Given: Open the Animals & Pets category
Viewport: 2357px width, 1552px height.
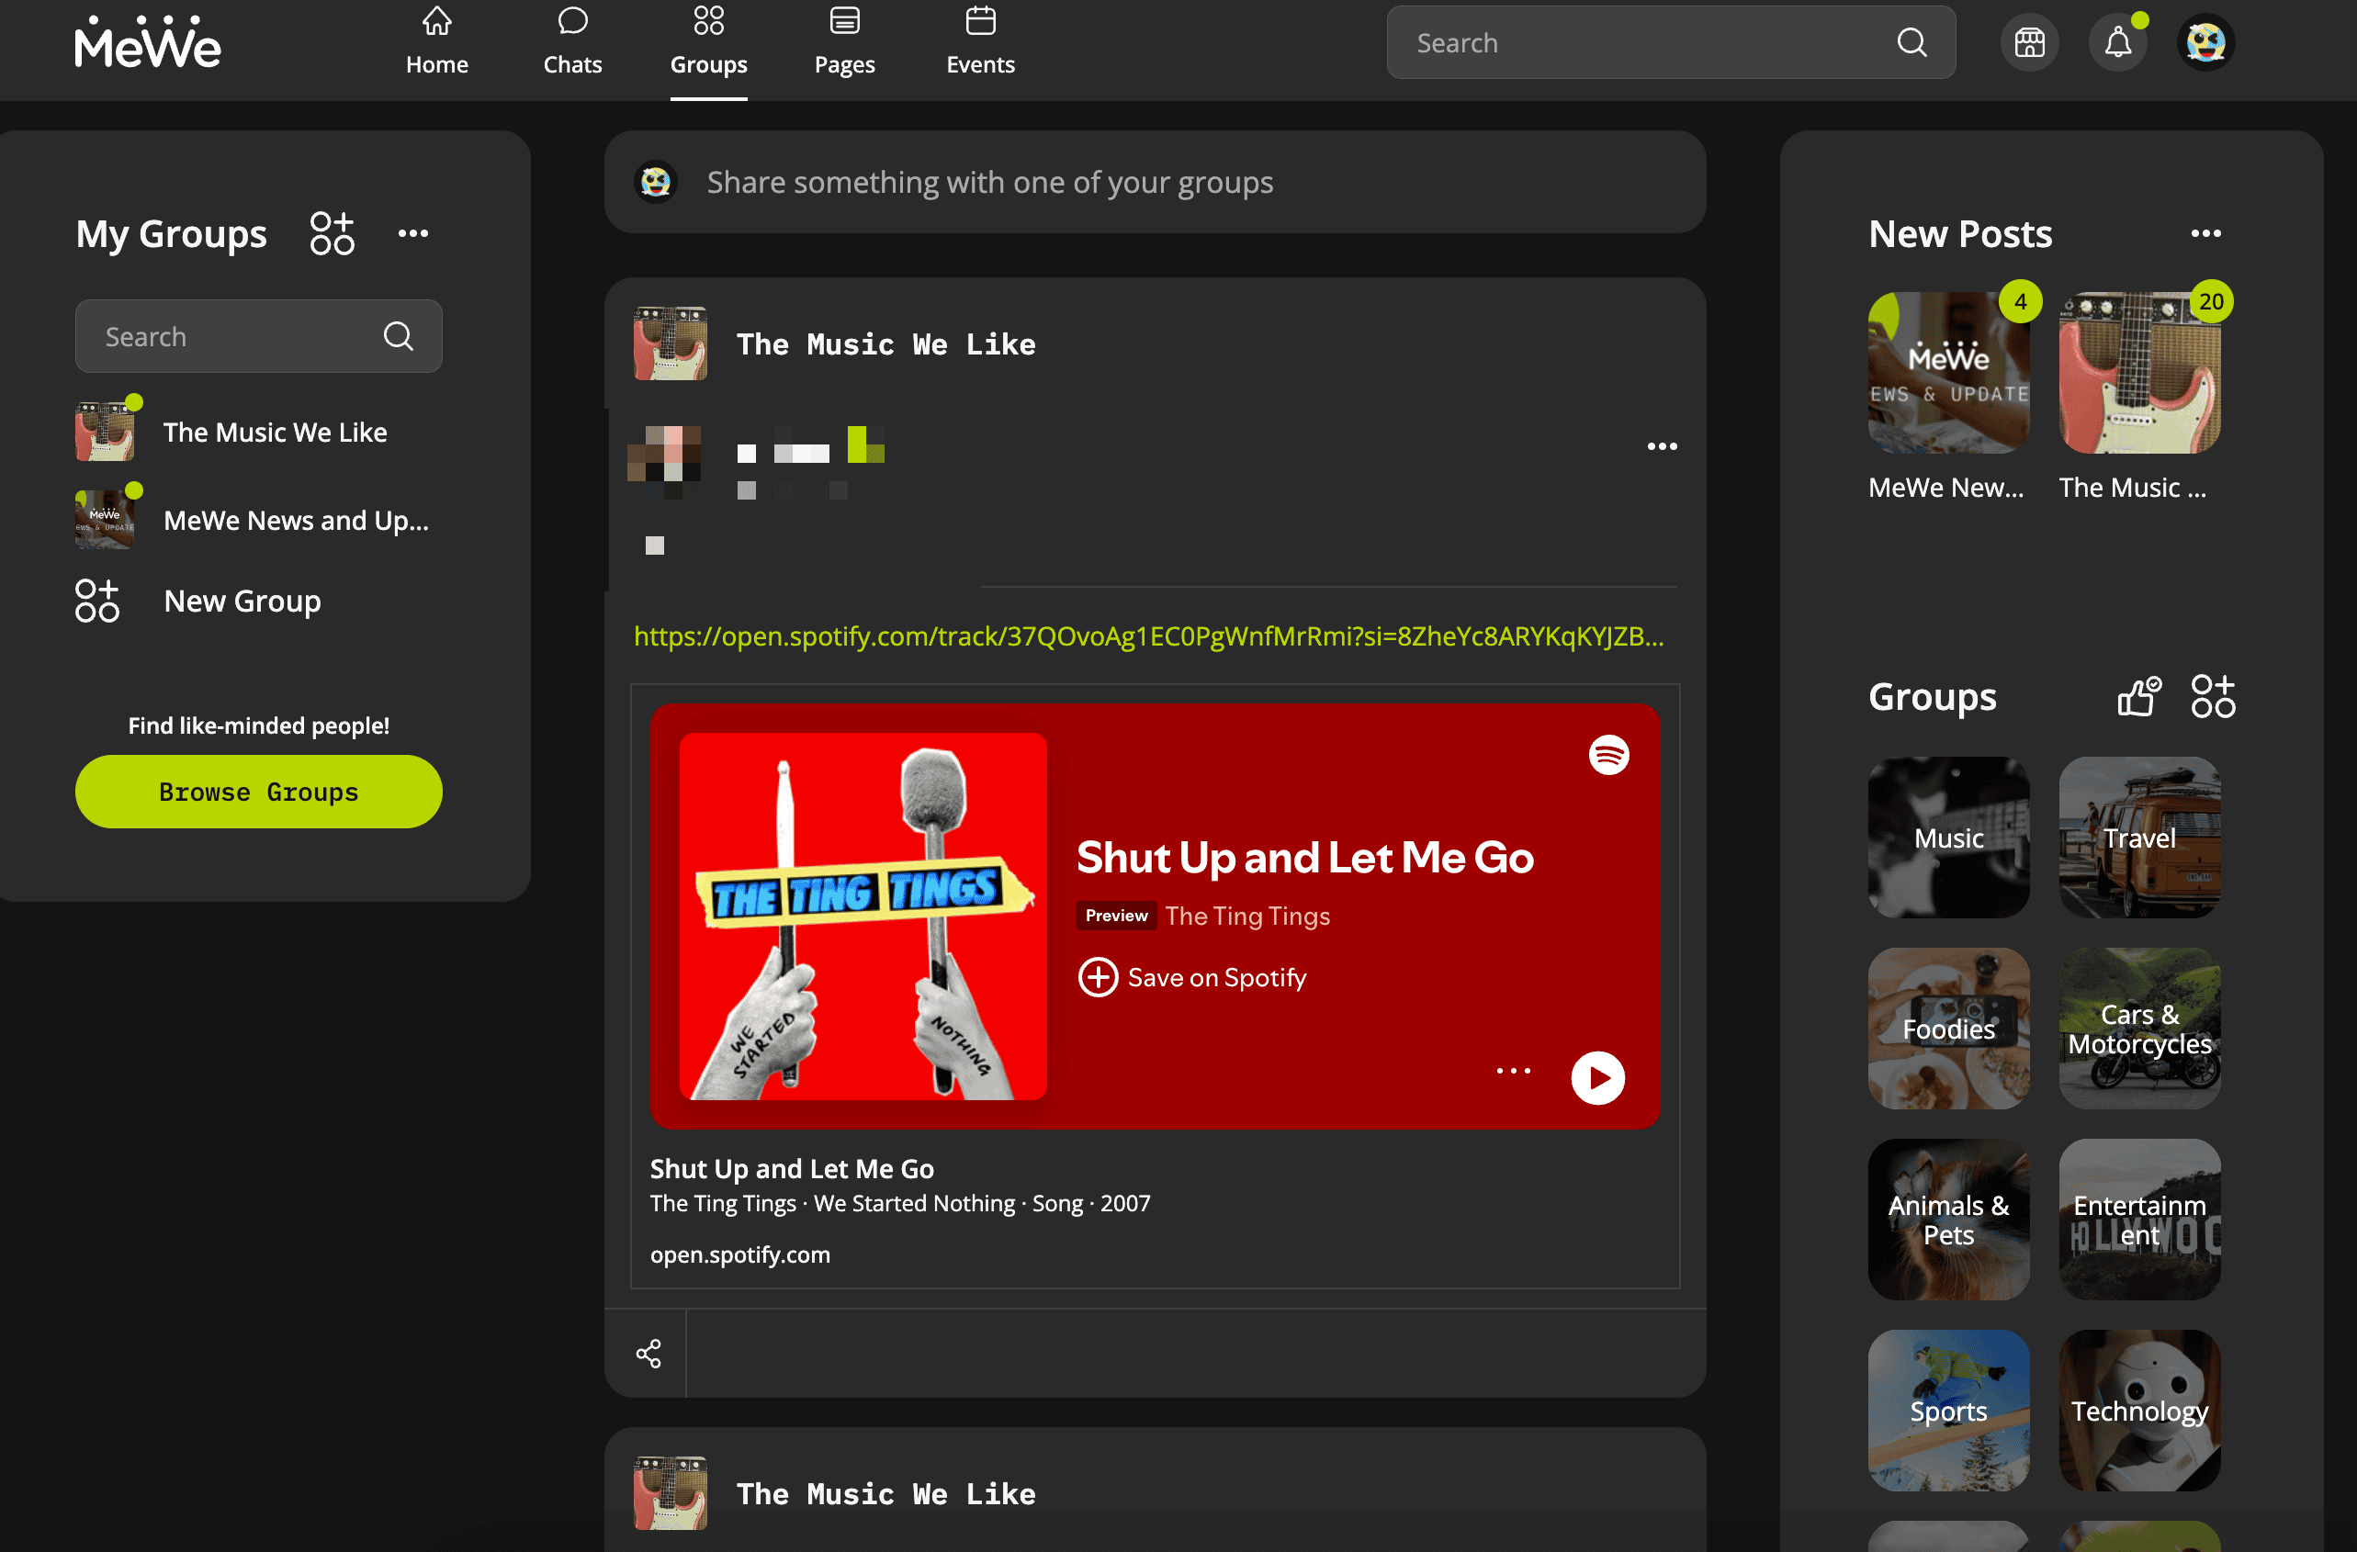Looking at the screenshot, I should 1948,1220.
